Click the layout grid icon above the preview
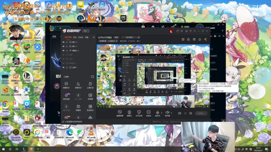 click(194, 39)
